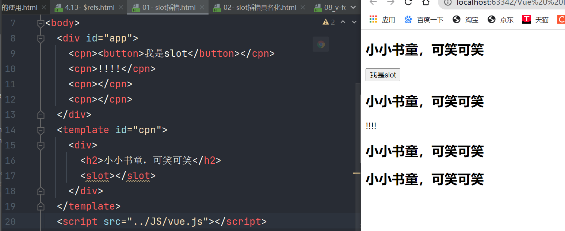Close the 4.13- $refs.html tab
Viewport: 565px width, 231px height.
[121, 7]
